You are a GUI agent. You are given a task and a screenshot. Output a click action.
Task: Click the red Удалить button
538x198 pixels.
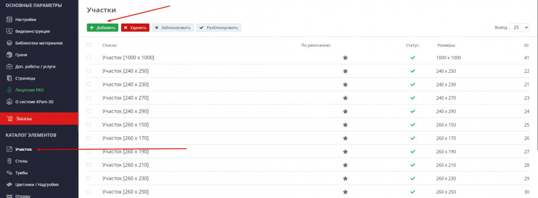pyautogui.click(x=135, y=28)
